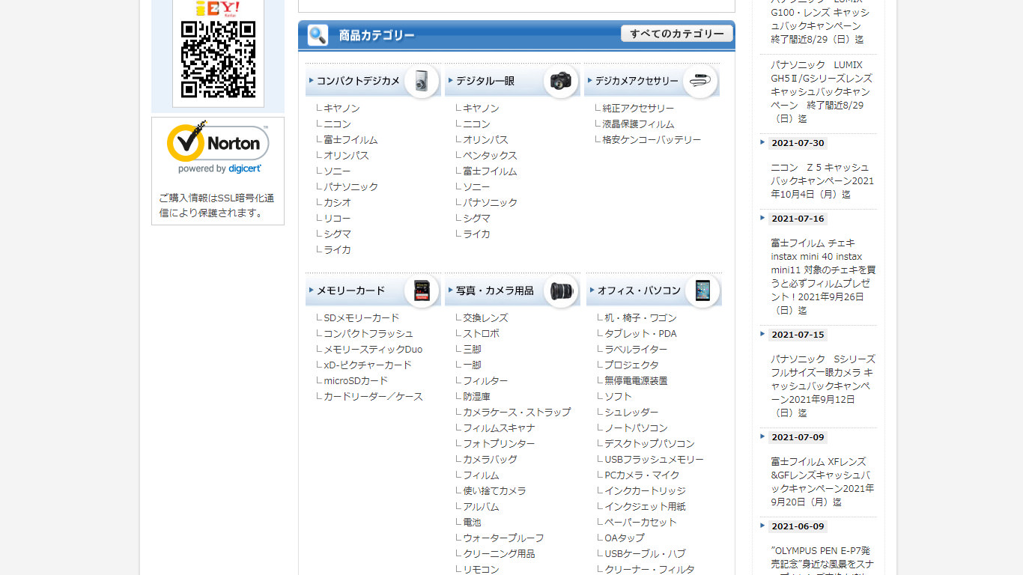Click the camera lens category icon
1023x575 pixels.
click(x=562, y=290)
